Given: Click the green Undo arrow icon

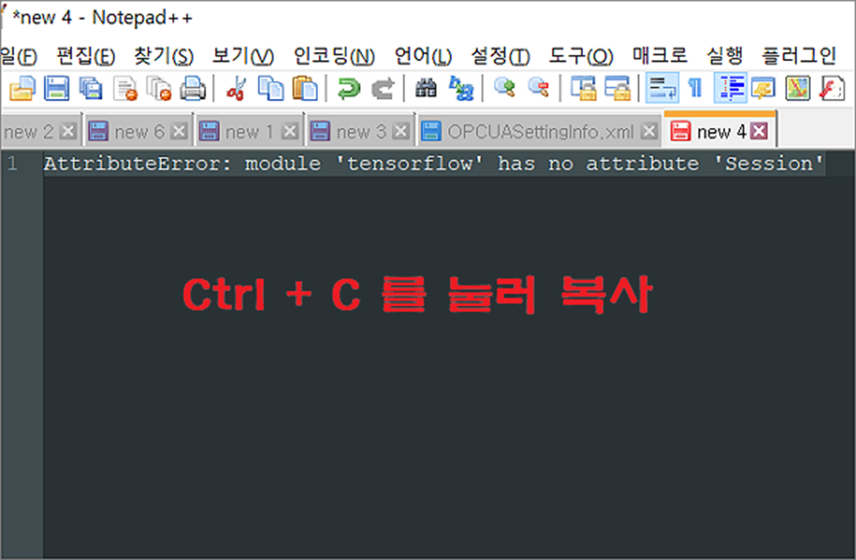Looking at the screenshot, I should tap(348, 88).
